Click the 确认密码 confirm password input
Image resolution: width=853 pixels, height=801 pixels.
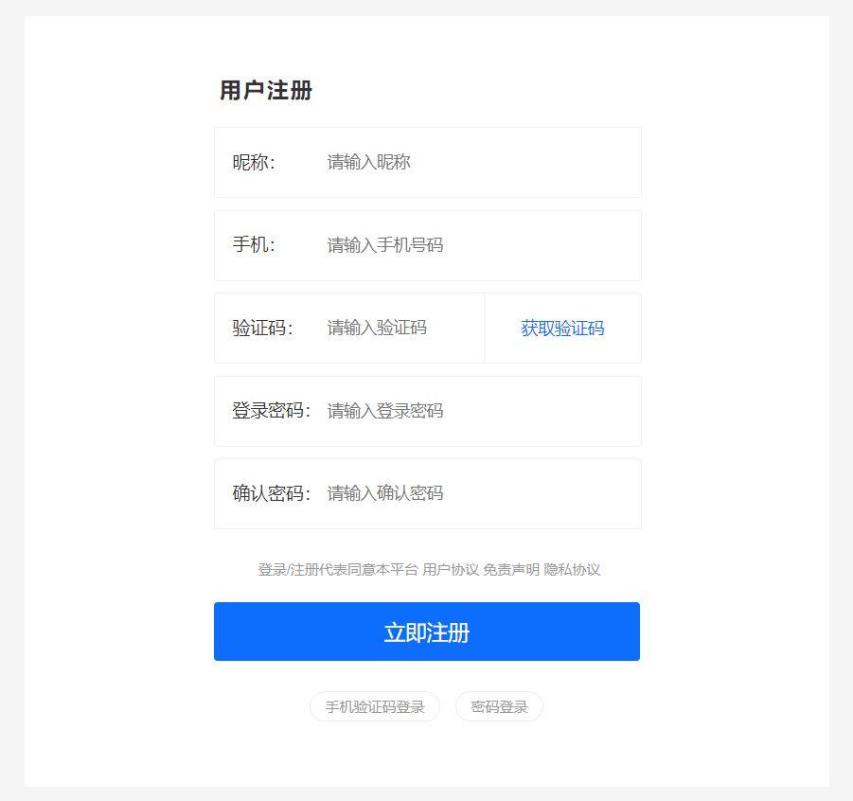(473, 493)
